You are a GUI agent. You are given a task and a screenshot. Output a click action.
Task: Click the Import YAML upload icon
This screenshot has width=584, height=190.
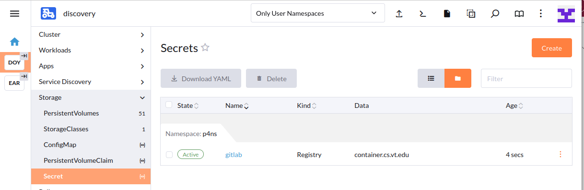399,13
